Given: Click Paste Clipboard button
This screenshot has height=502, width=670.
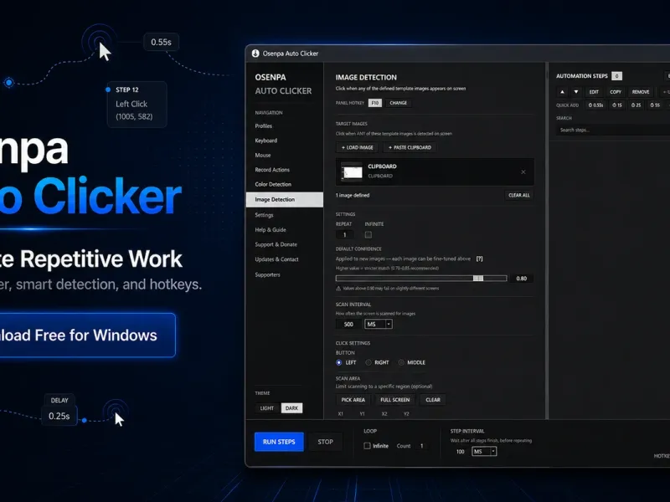Looking at the screenshot, I should (410, 147).
